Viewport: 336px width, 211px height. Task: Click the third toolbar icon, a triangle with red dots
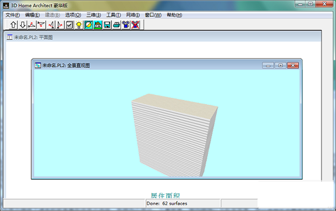coord(32,25)
